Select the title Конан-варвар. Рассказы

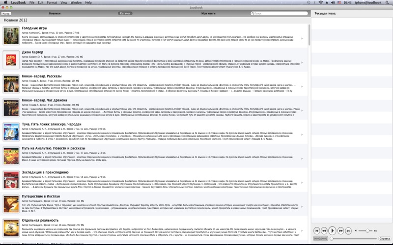(x=42, y=76)
